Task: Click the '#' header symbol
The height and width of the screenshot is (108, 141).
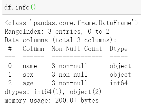Action: [x=10, y=49]
